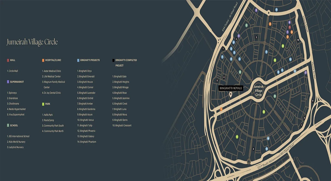Click the JSS International School list entry
The width and height of the screenshot is (331, 181).
pos(18,136)
